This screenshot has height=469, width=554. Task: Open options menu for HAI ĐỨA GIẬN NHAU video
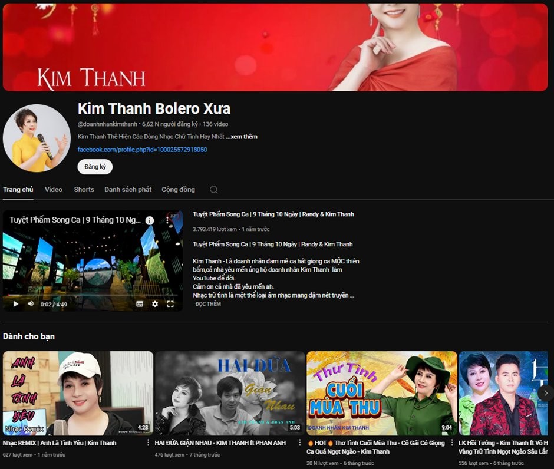pos(300,443)
